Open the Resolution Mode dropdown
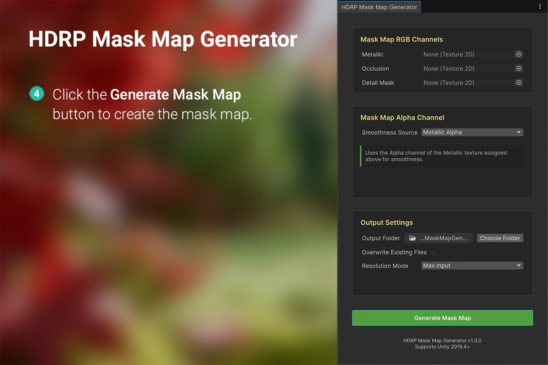The width and height of the screenshot is (548, 365). (x=472, y=266)
